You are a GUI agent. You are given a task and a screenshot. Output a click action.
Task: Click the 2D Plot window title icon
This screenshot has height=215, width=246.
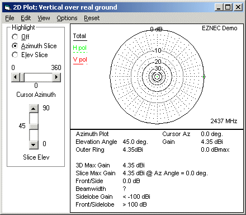coord(7,7)
